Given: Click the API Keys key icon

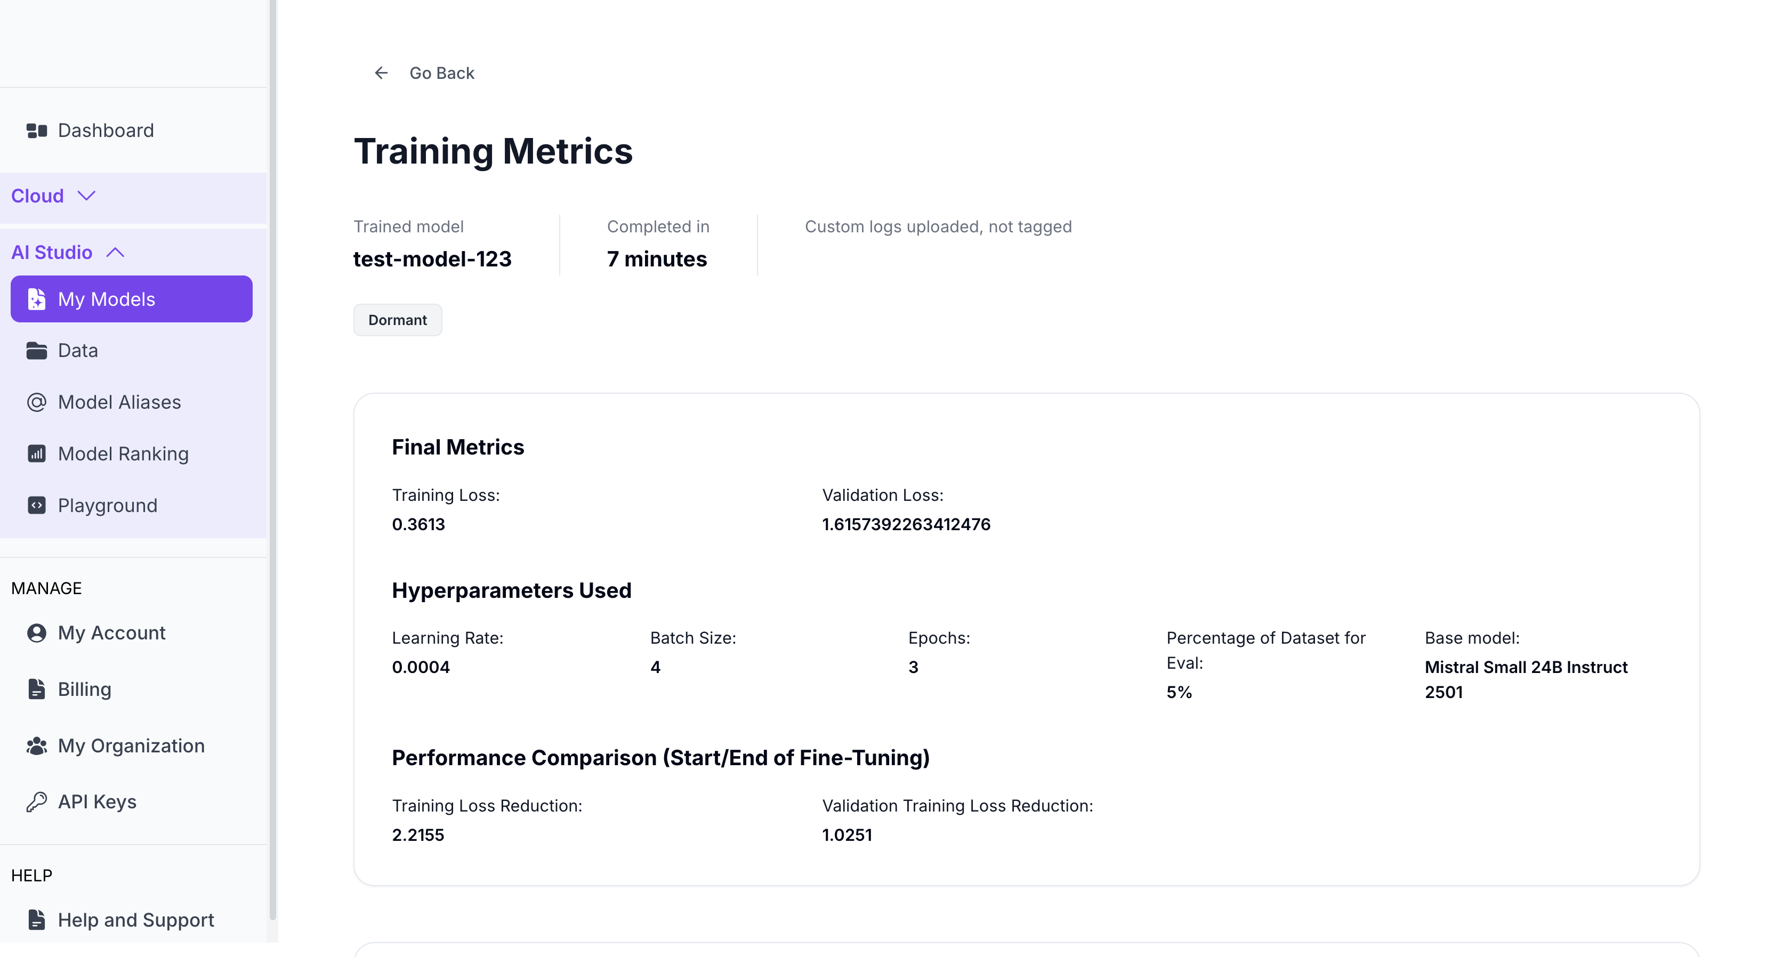Looking at the screenshot, I should pyautogui.click(x=36, y=802).
